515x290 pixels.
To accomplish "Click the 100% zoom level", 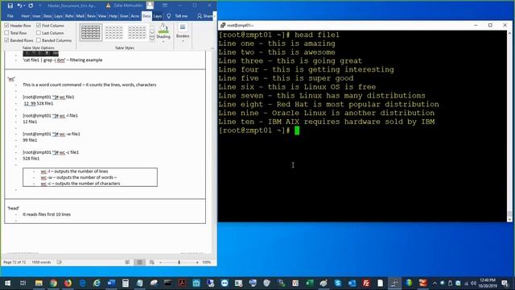I will pyautogui.click(x=206, y=263).
